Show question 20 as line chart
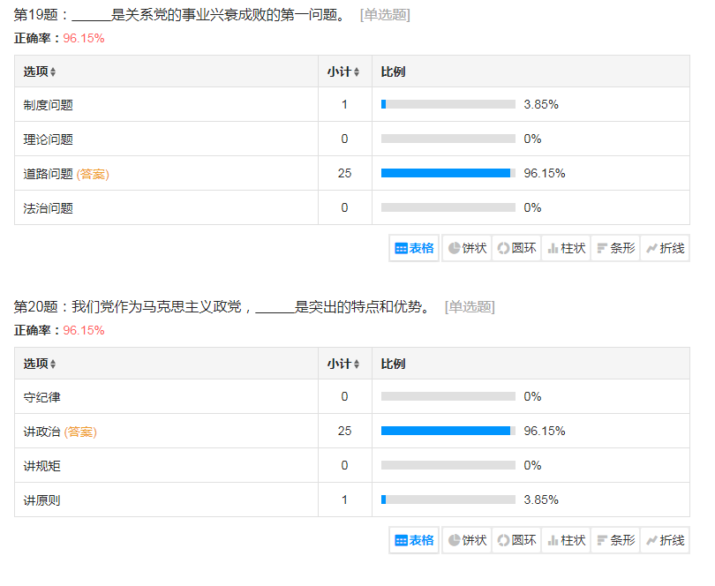Screen dimensions: 715x586 coord(665,540)
